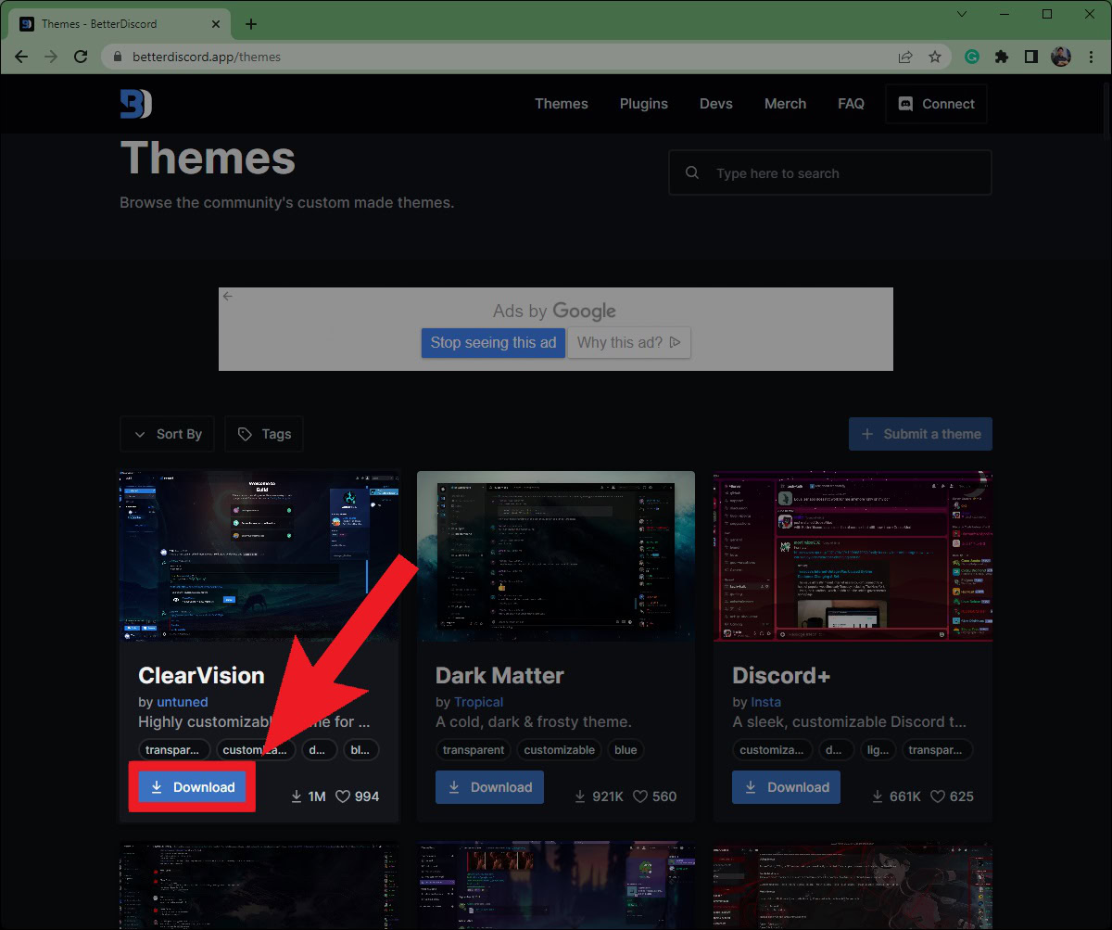Open the Extensions puzzle piece menu
The width and height of the screenshot is (1112, 930).
click(x=1002, y=57)
